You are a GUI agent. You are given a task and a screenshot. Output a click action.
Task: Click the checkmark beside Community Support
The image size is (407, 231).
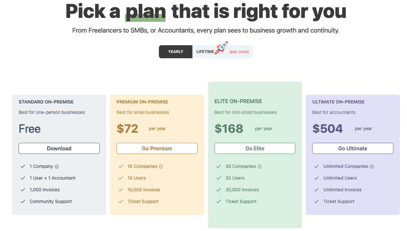23,201
